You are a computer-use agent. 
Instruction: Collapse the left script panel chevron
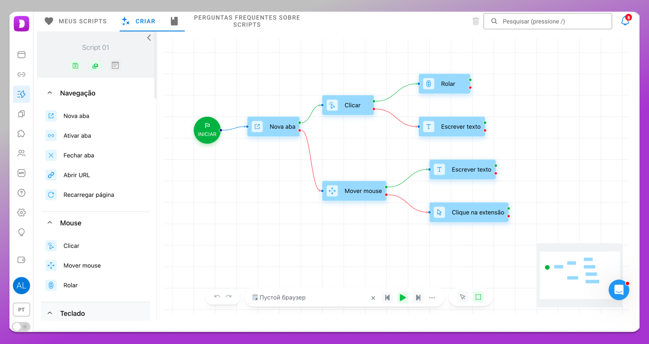[149, 38]
